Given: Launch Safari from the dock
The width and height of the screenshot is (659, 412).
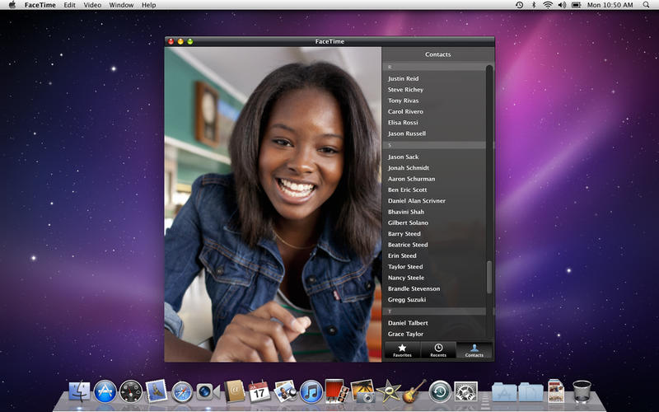Looking at the screenshot, I should (x=182, y=391).
